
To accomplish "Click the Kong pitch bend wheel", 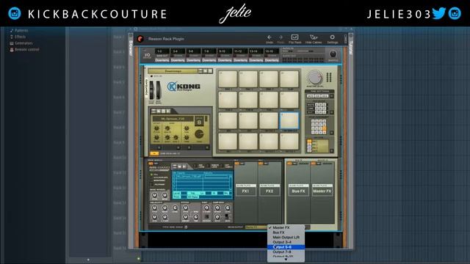I will point(151,90).
